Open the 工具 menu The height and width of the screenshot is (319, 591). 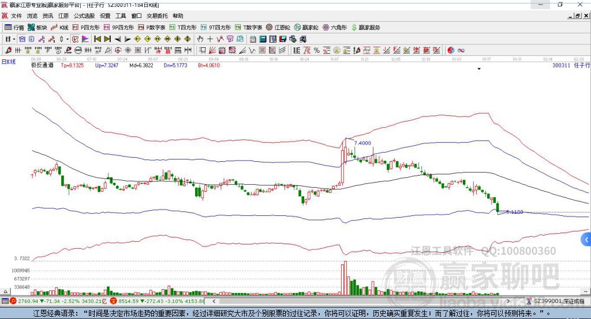click(x=121, y=16)
